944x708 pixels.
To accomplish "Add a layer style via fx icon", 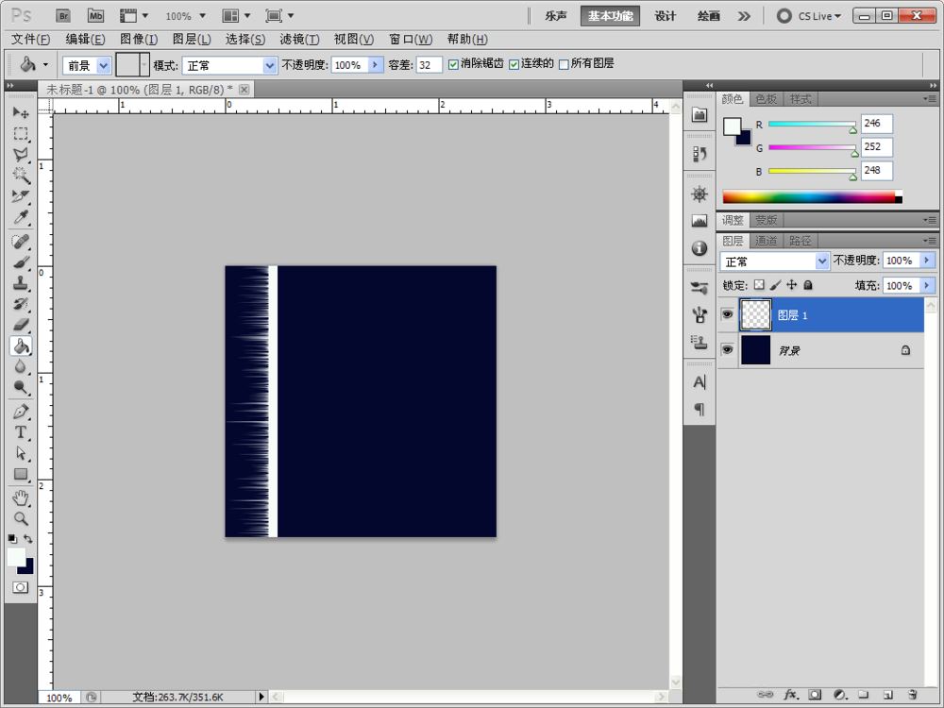I will (790, 694).
